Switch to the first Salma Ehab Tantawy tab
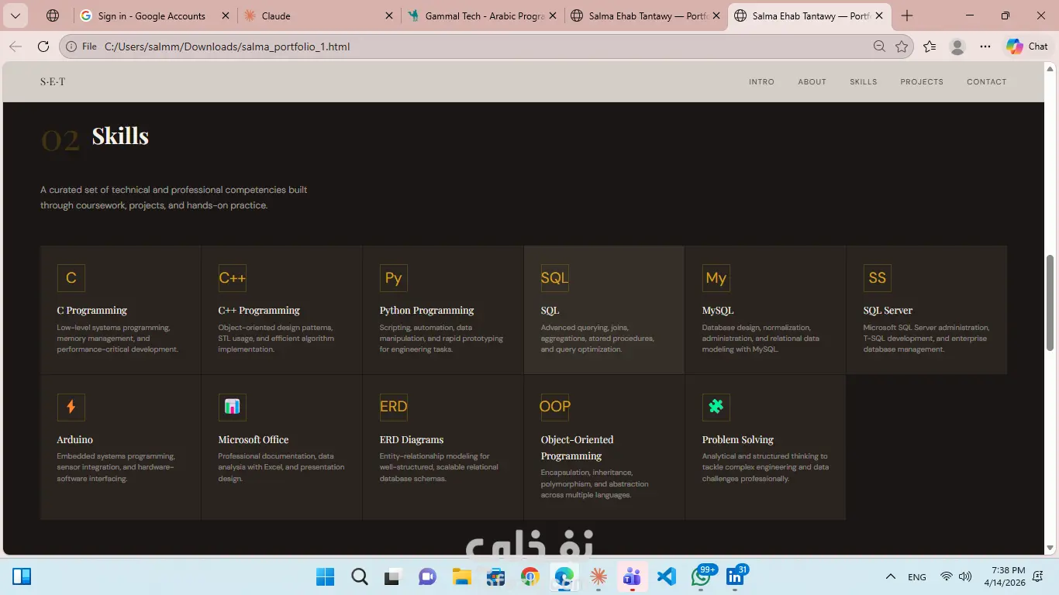 (x=646, y=15)
